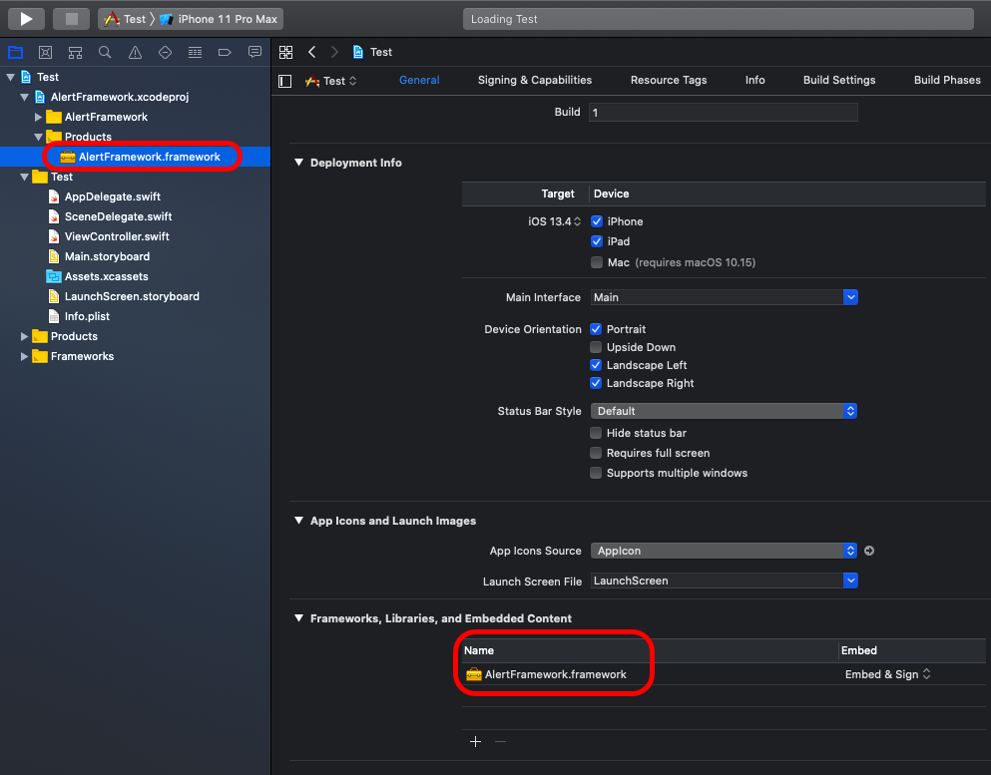
Task: Switch to the Info tab
Action: 754,80
